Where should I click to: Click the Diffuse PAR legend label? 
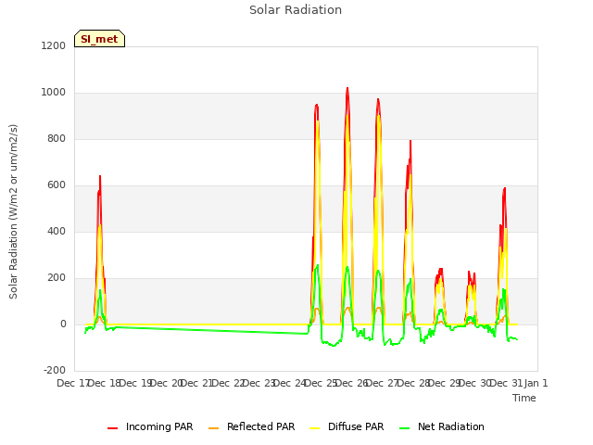(356, 426)
